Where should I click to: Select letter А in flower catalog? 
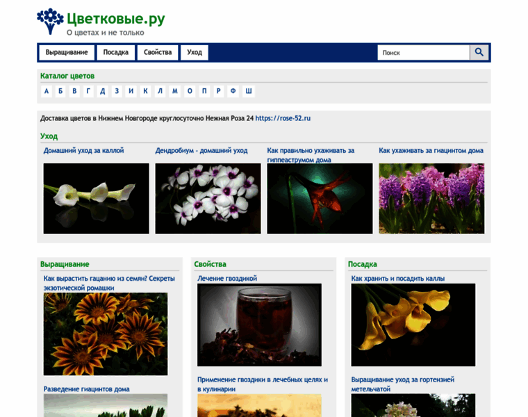tap(47, 91)
